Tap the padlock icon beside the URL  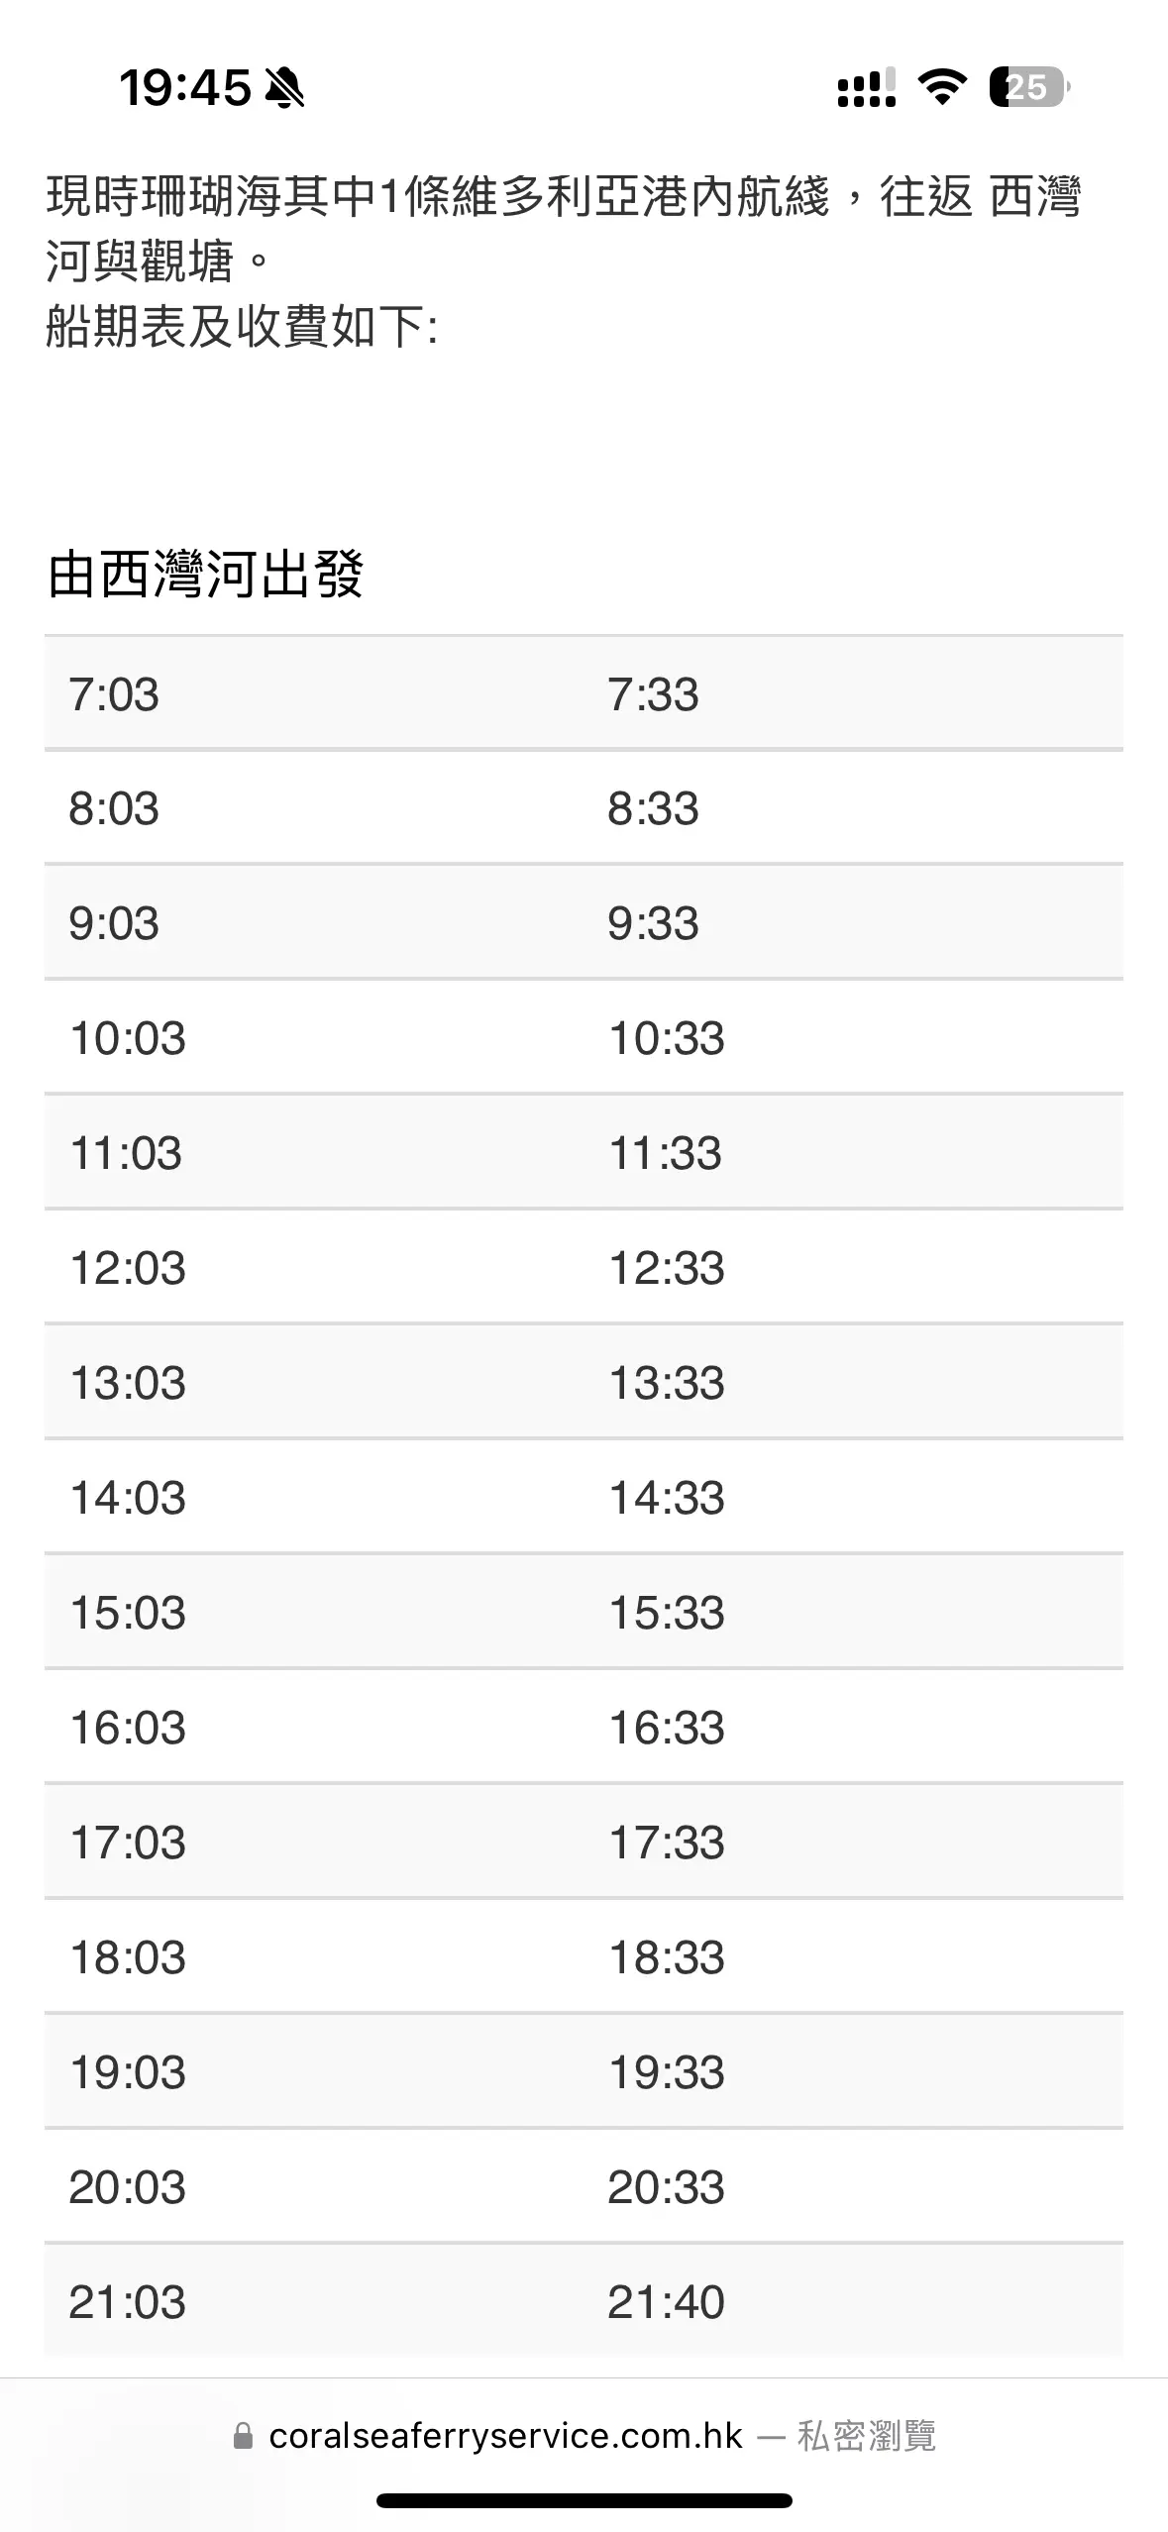243,2436
